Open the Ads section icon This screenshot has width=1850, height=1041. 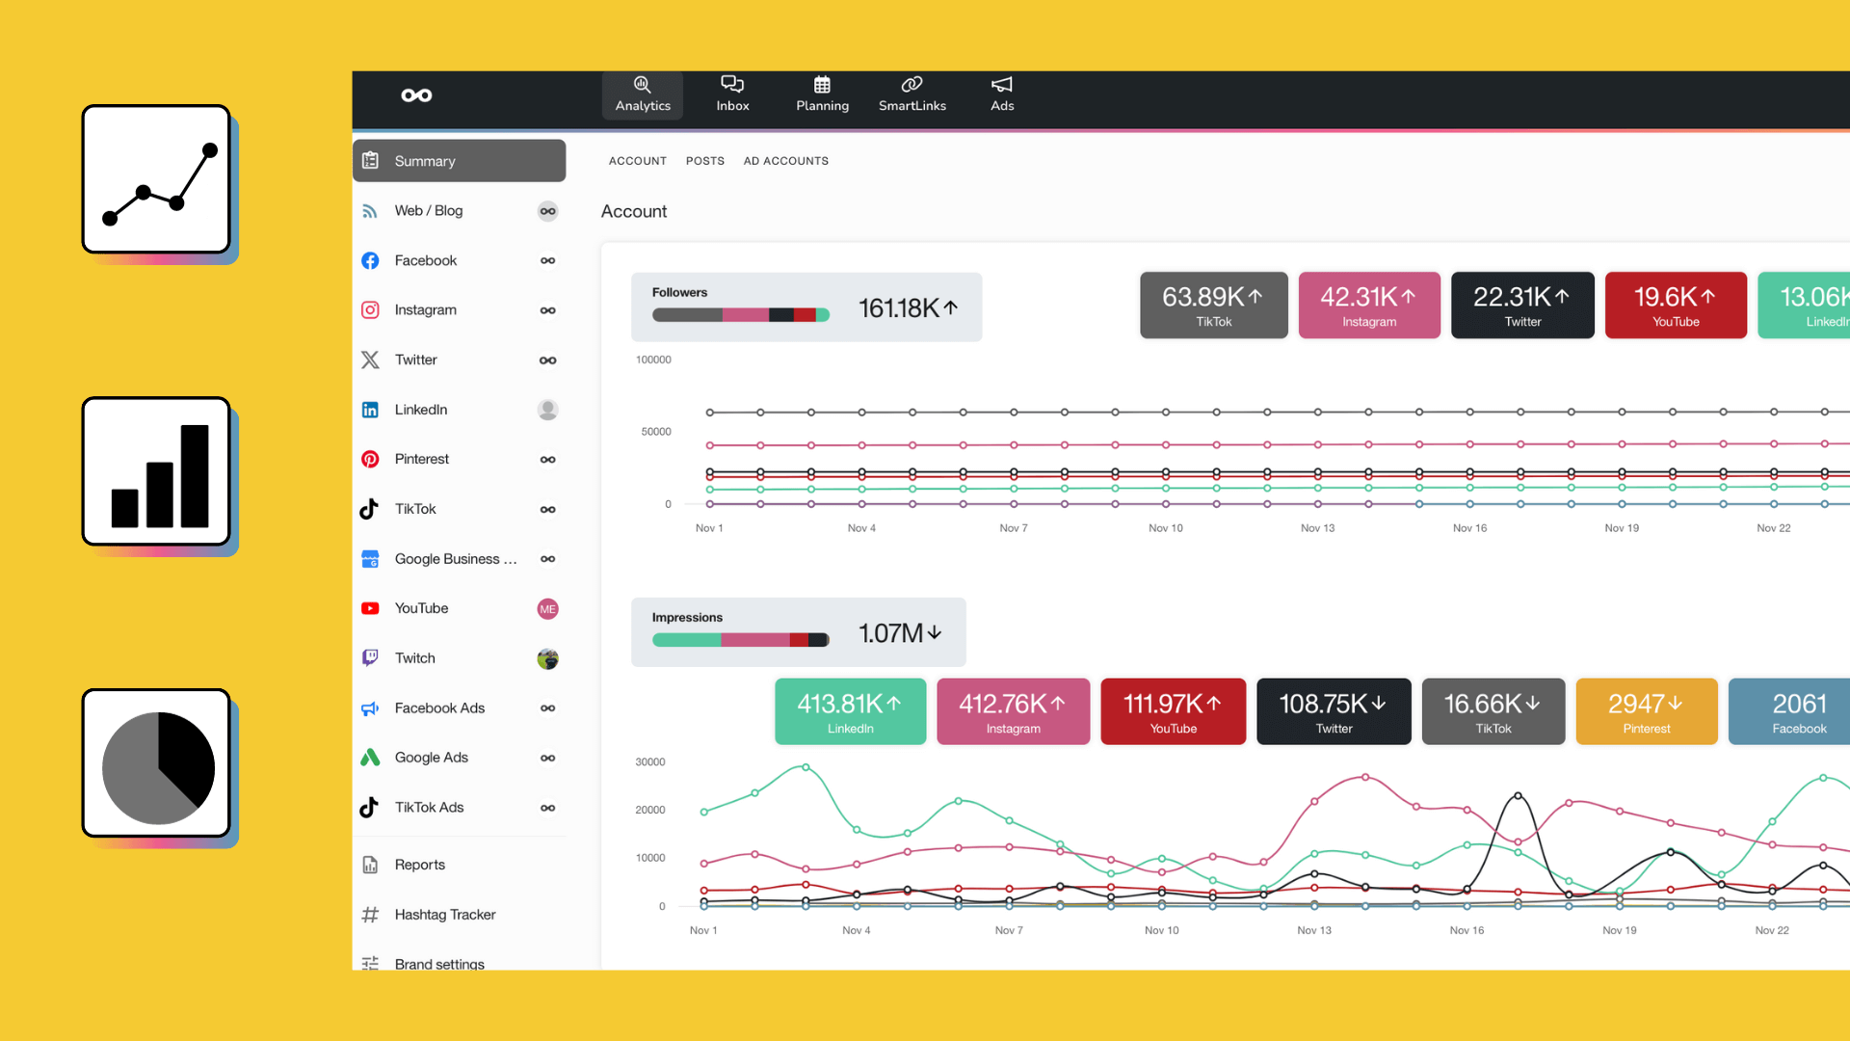(x=1001, y=94)
